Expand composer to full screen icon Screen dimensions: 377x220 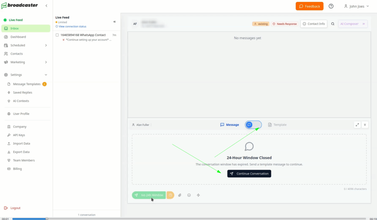click(357, 125)
